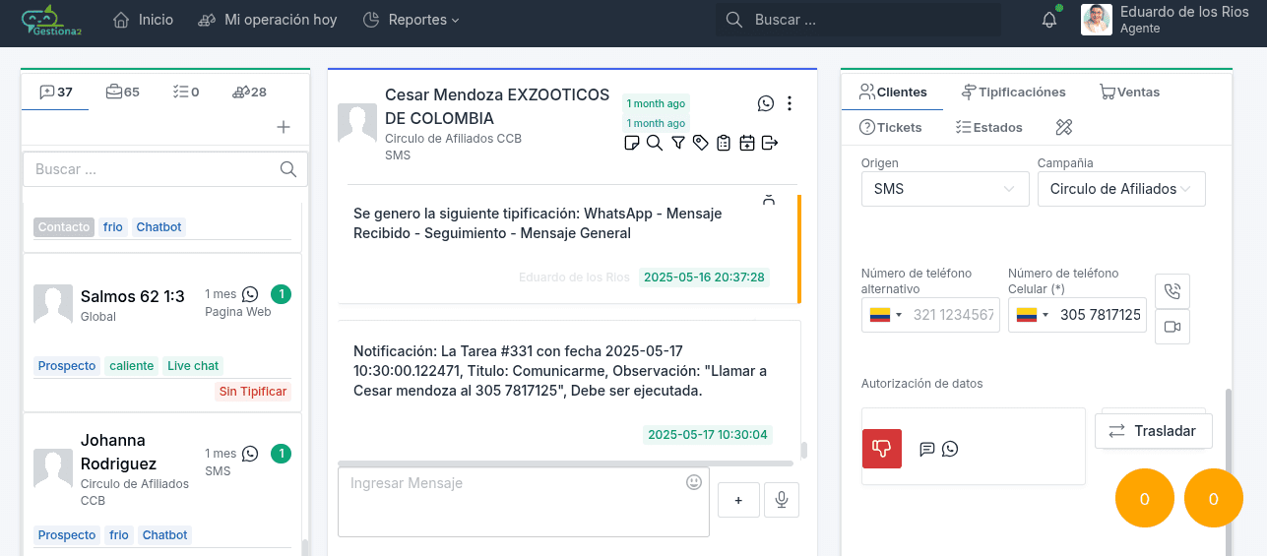Click the tag icon in chat header
The height and width of the screenshot is (556, 1267).
(x=701, y=144)
